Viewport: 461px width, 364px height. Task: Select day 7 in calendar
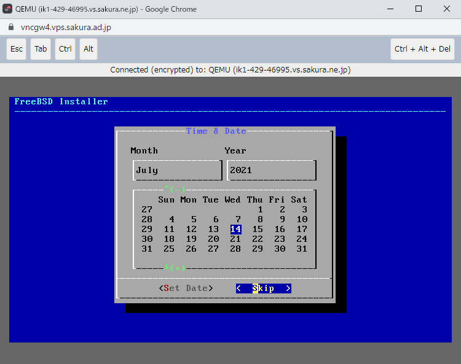pos(238,219)
